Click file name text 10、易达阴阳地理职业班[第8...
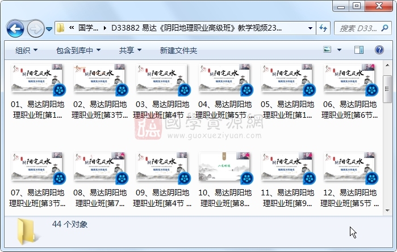The width and height of the screenshot is (397, 252). [x=225, y=198]
